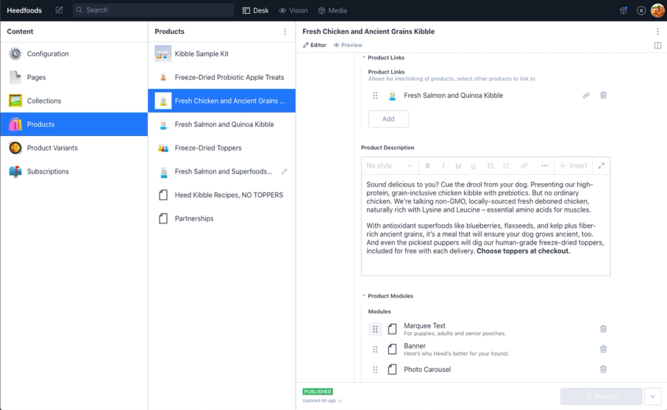
Task: Toggle underline in Product Description toolbar
Action: coord(473,166)
